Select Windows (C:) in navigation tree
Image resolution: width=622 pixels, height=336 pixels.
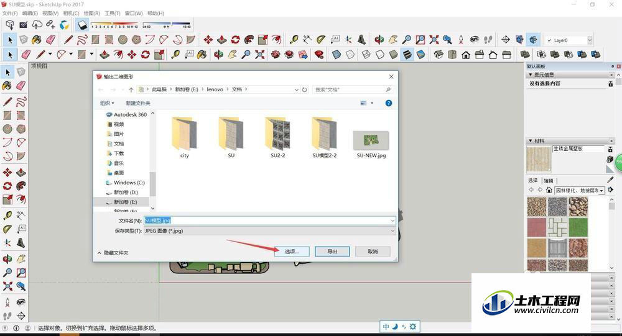[x=125, y=183]
